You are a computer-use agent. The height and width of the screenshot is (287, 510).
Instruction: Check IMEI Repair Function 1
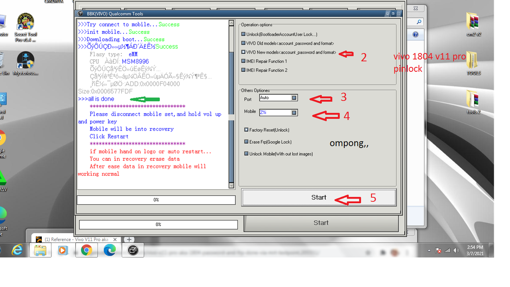pyautogui.click(x=243, y=61)
